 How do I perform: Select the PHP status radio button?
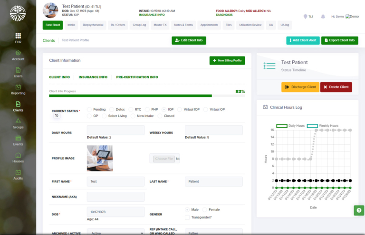pos(147,110)
